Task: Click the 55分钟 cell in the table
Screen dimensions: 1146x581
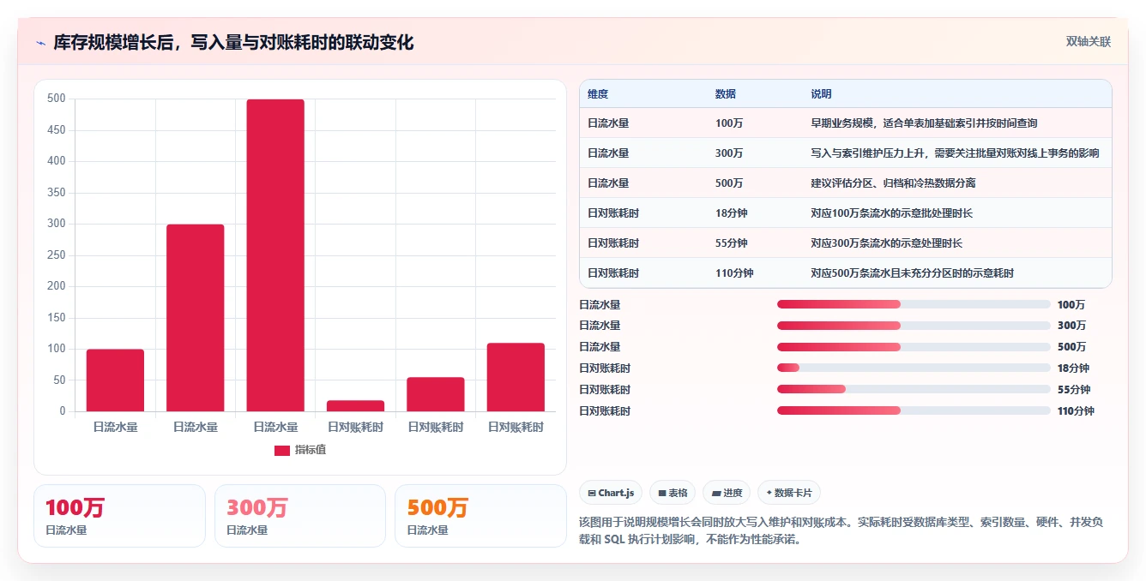Action: 732,243
